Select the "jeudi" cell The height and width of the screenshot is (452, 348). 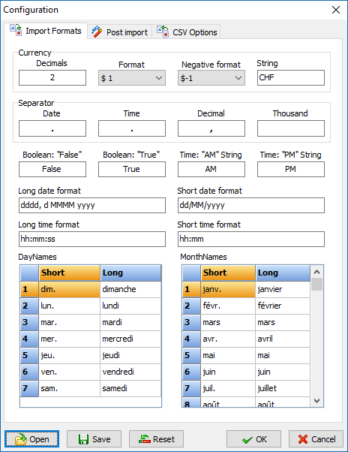tap(130, 355)
